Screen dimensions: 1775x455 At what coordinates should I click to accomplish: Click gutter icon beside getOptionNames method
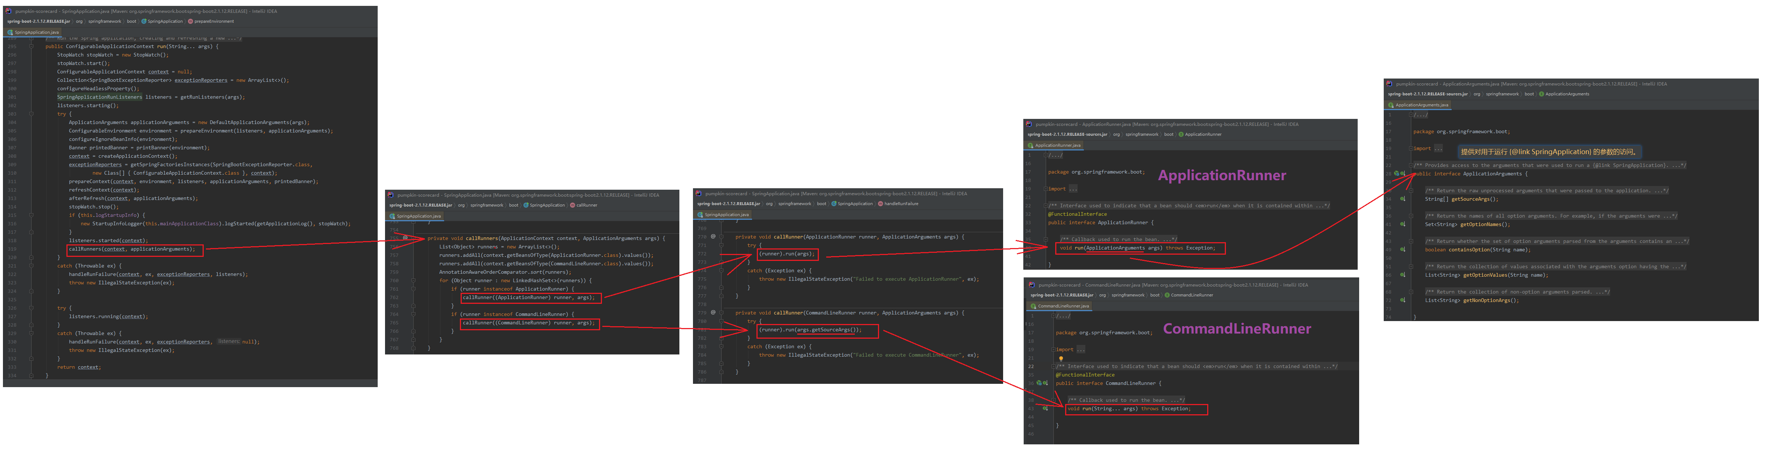pyautogui.click(x=1402, y=225)
